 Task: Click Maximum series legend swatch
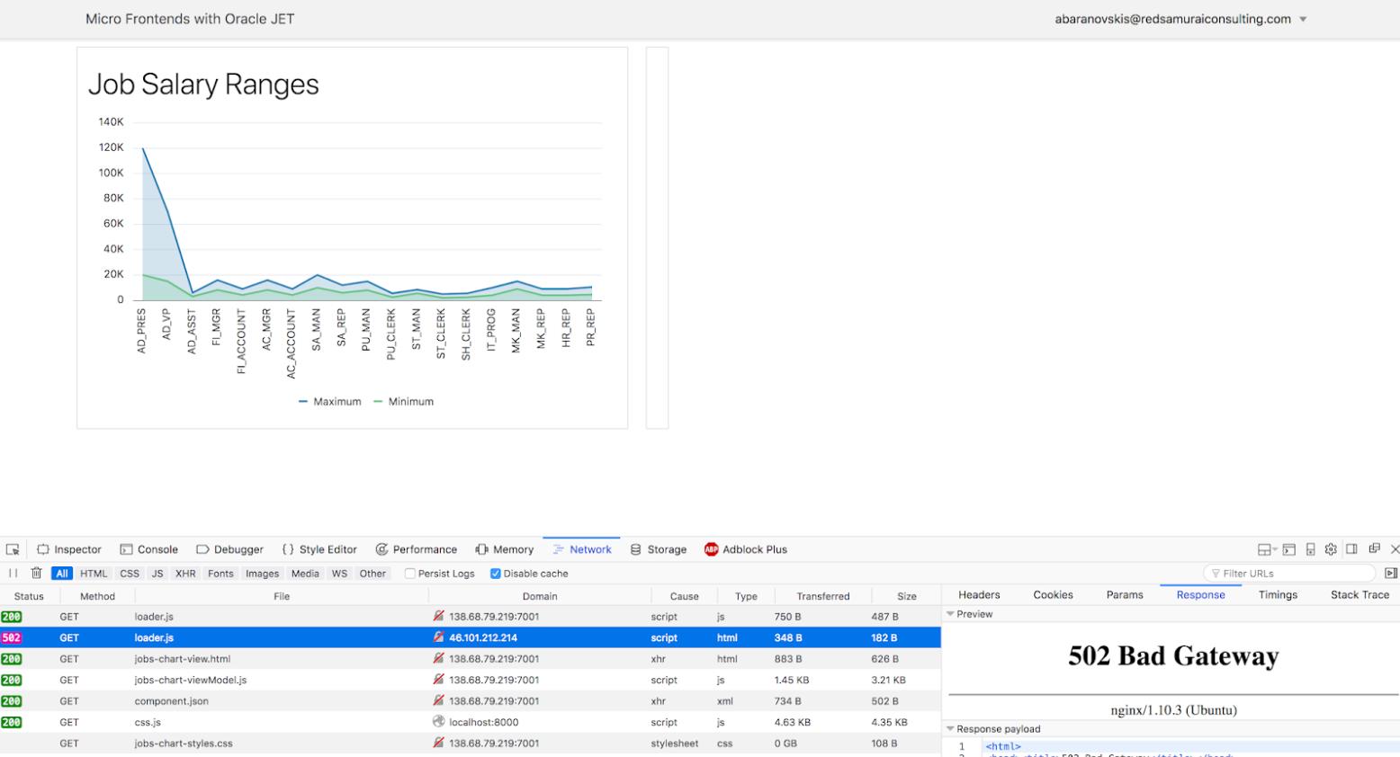point(303,402)
